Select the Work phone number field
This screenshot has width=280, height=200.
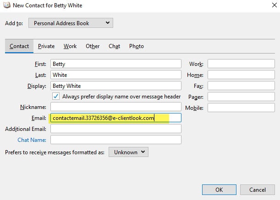241,64
